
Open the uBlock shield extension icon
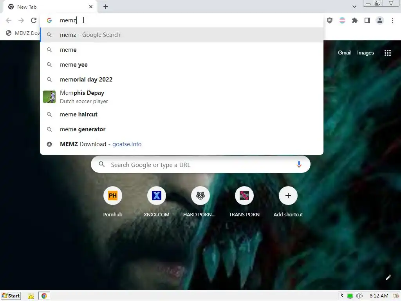(x=330, y=20)
